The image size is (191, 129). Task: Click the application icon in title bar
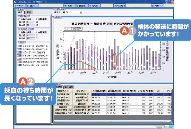click(15, 2)
